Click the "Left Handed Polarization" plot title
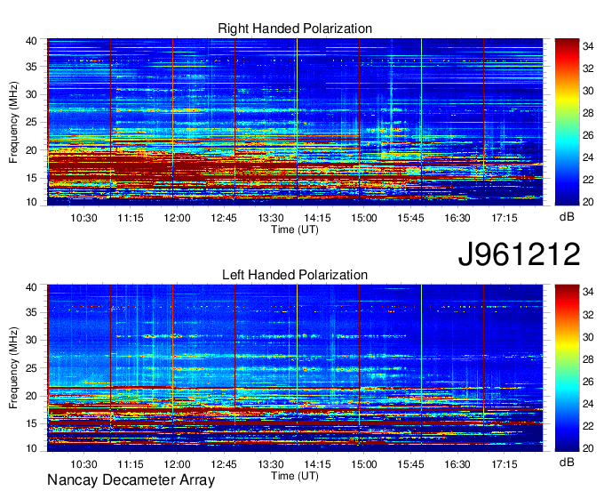 pyautogui.click(x=295, y=275)
